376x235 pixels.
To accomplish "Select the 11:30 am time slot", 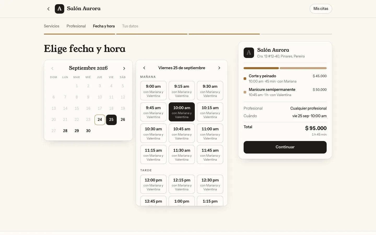I will [x=182, y=154].
